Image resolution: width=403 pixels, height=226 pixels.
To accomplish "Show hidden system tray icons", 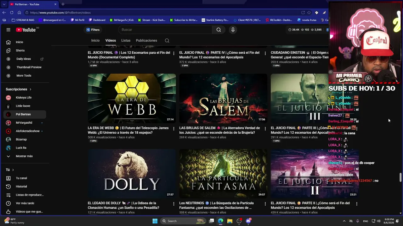I will [344, 221].
